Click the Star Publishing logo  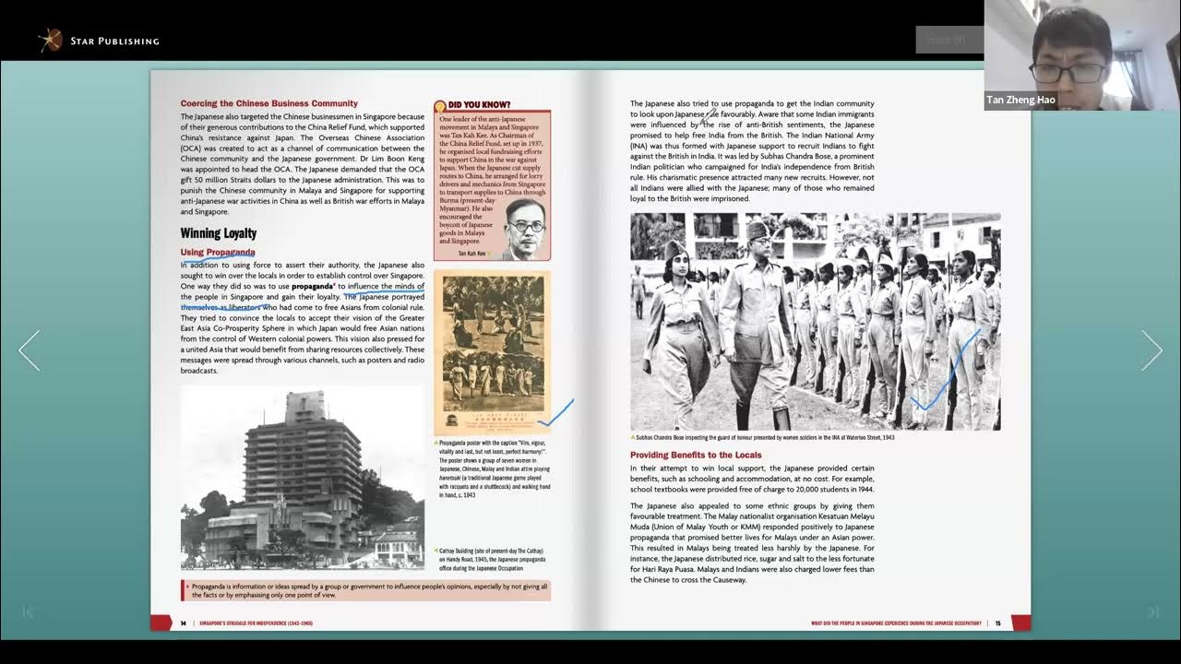point(98,40)
